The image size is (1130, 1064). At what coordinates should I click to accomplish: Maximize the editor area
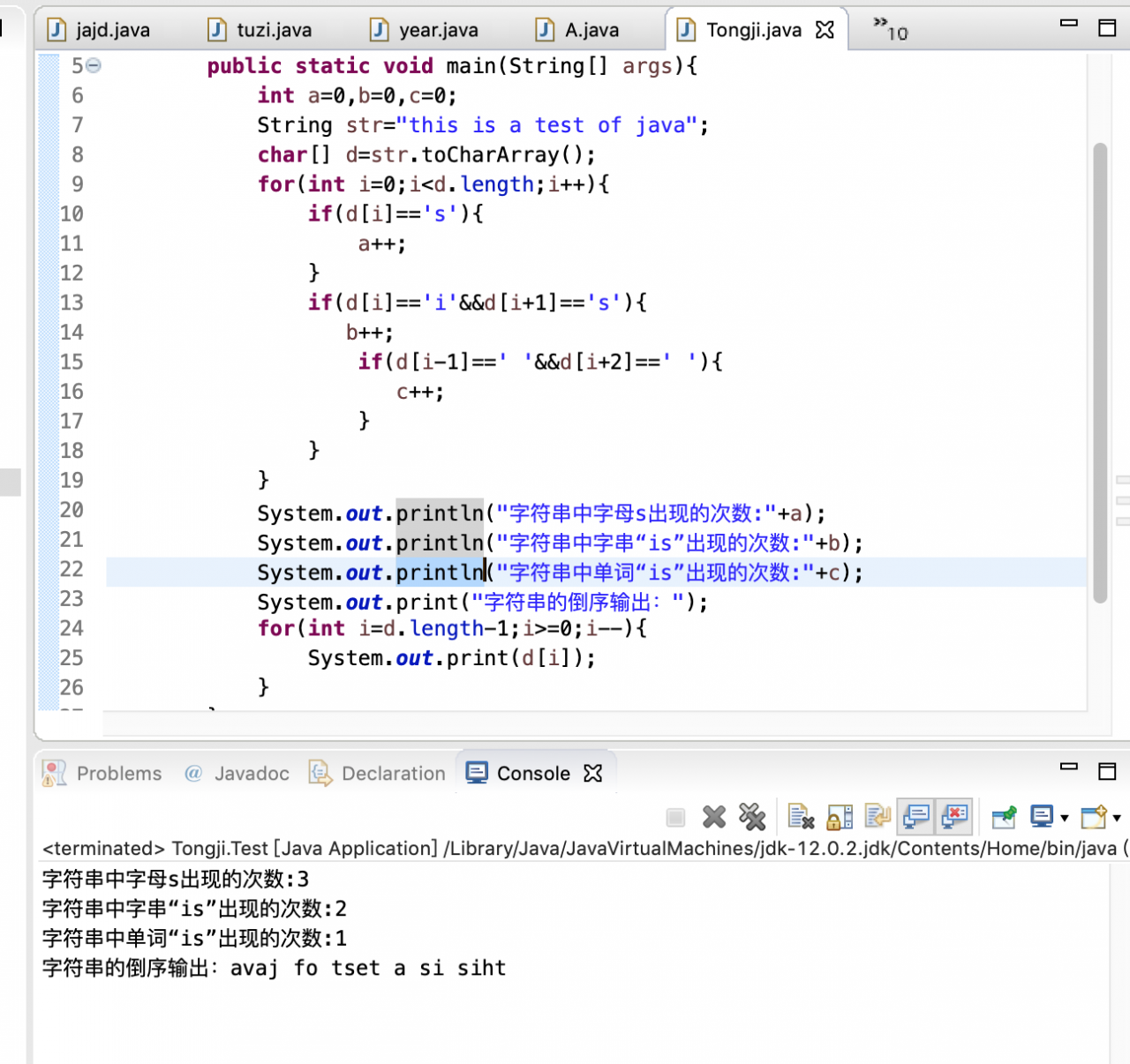[x=1107, y=27]
